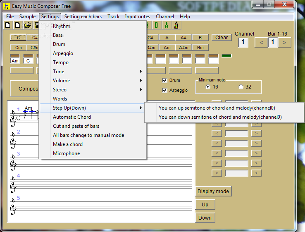Open the Input notes menu
This screenshot has height=232, width=305.
tap(138, 17)
